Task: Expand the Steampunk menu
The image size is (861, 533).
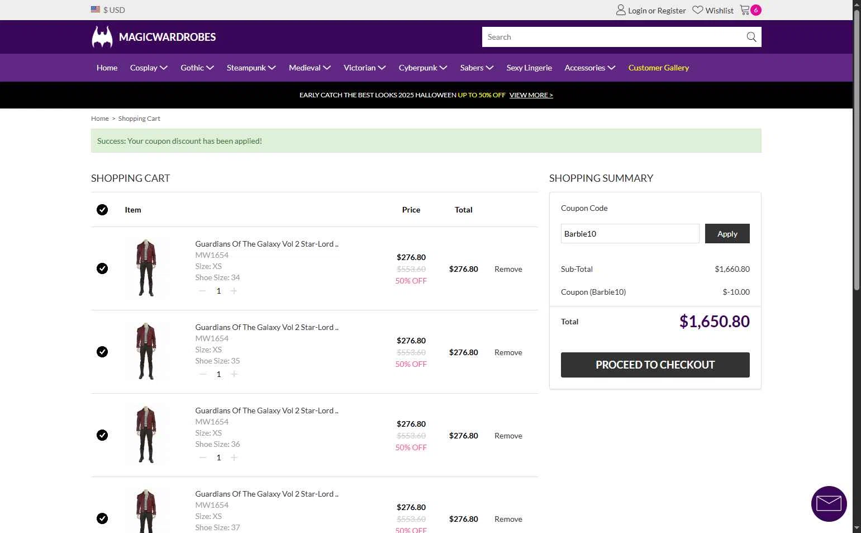Action: [251, 68]
